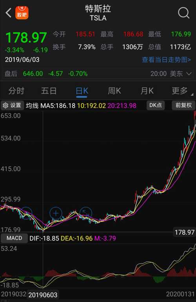Screen dimensions: 196x302
Task: Tap the back arrow icon
Action: coord(9,13)
